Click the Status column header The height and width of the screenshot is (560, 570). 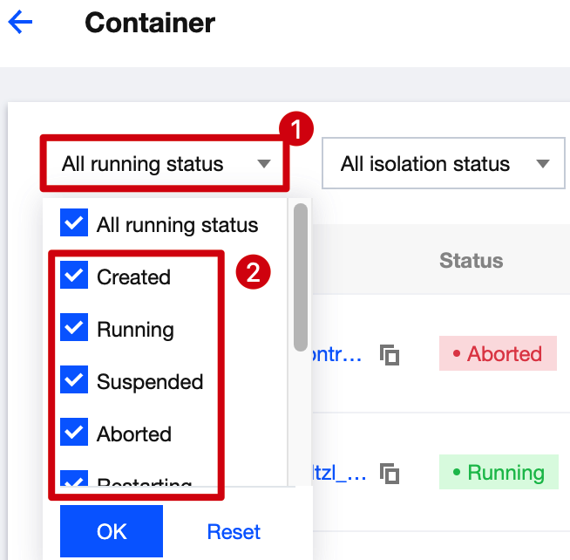click(471, 260)
